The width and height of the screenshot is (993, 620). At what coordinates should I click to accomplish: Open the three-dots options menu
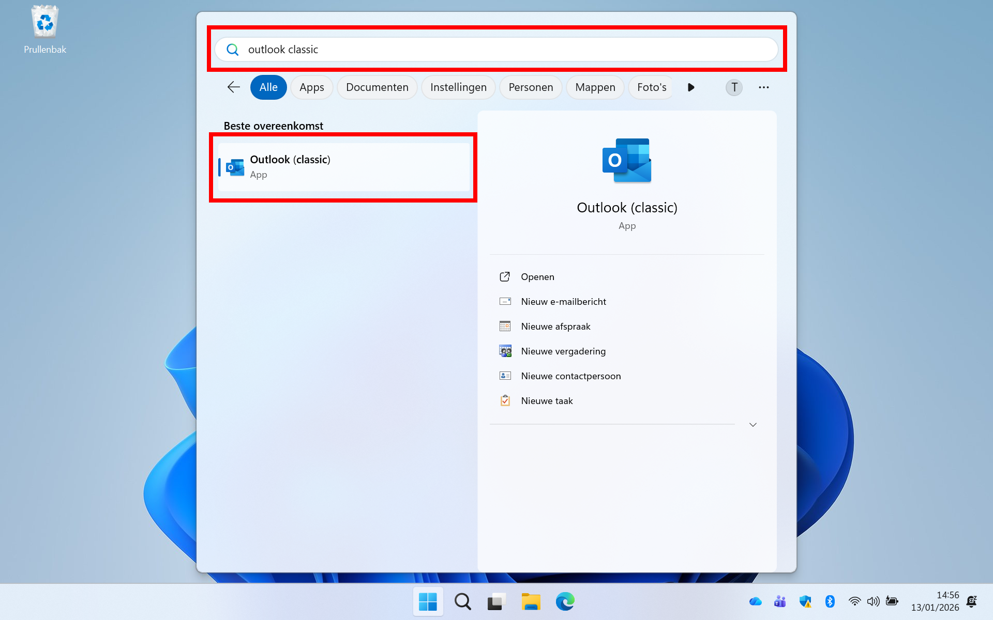click(763, 87)
